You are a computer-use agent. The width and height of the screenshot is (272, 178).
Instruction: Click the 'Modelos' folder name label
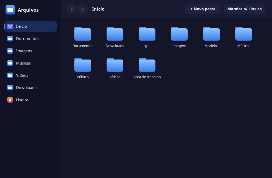click(x=211, y=46)
